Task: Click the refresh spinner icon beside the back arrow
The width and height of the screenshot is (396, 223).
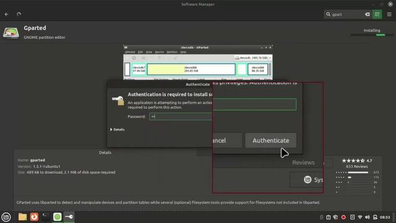Action: 19,14
